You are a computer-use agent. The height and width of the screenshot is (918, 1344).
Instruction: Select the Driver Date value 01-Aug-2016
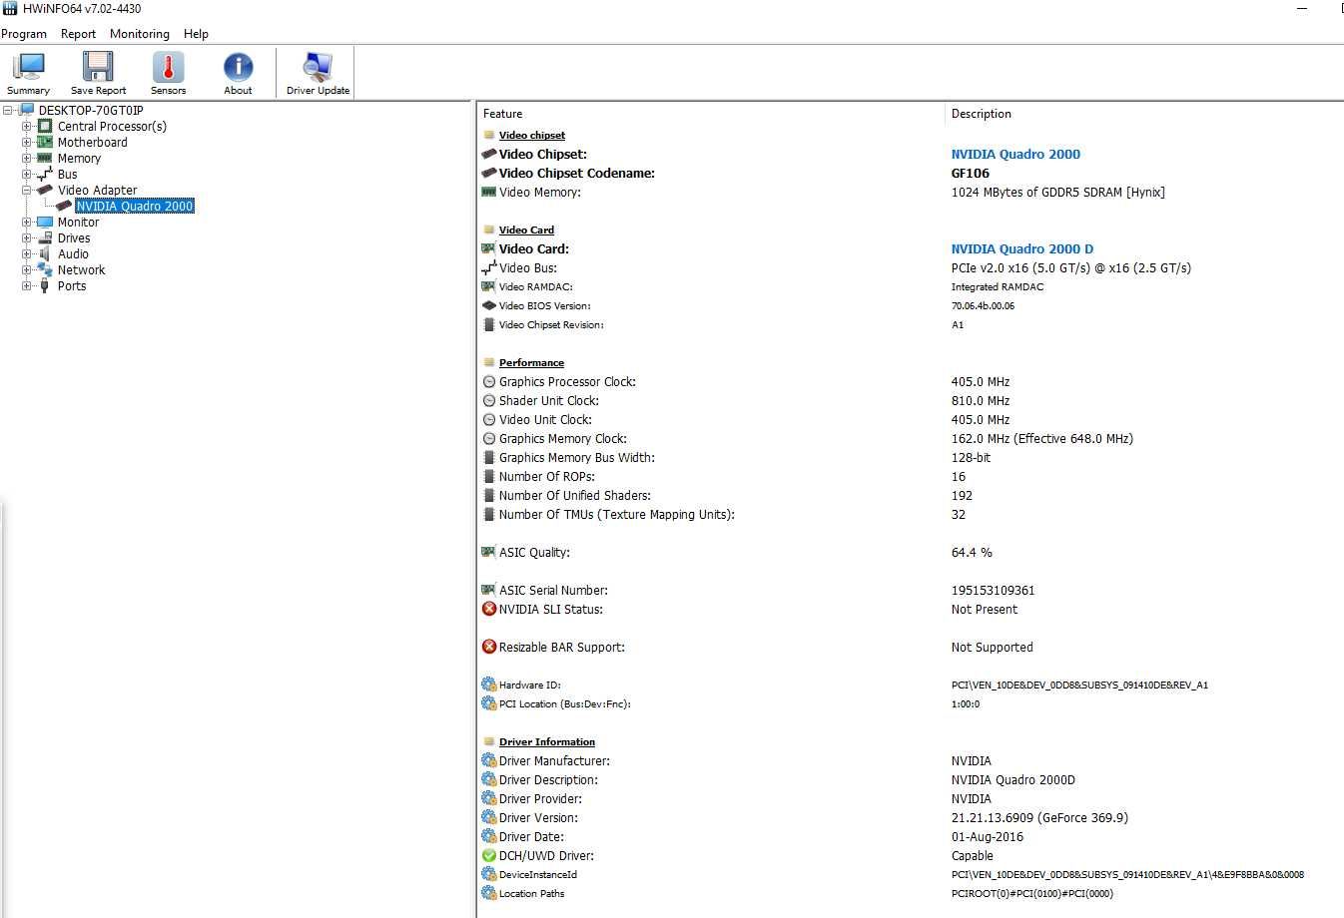[x=988, y=837]
